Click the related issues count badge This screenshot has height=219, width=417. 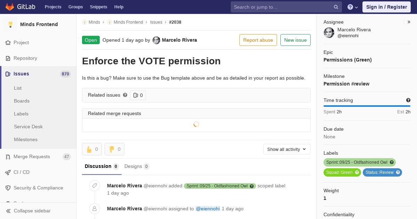tap(138, 95)
